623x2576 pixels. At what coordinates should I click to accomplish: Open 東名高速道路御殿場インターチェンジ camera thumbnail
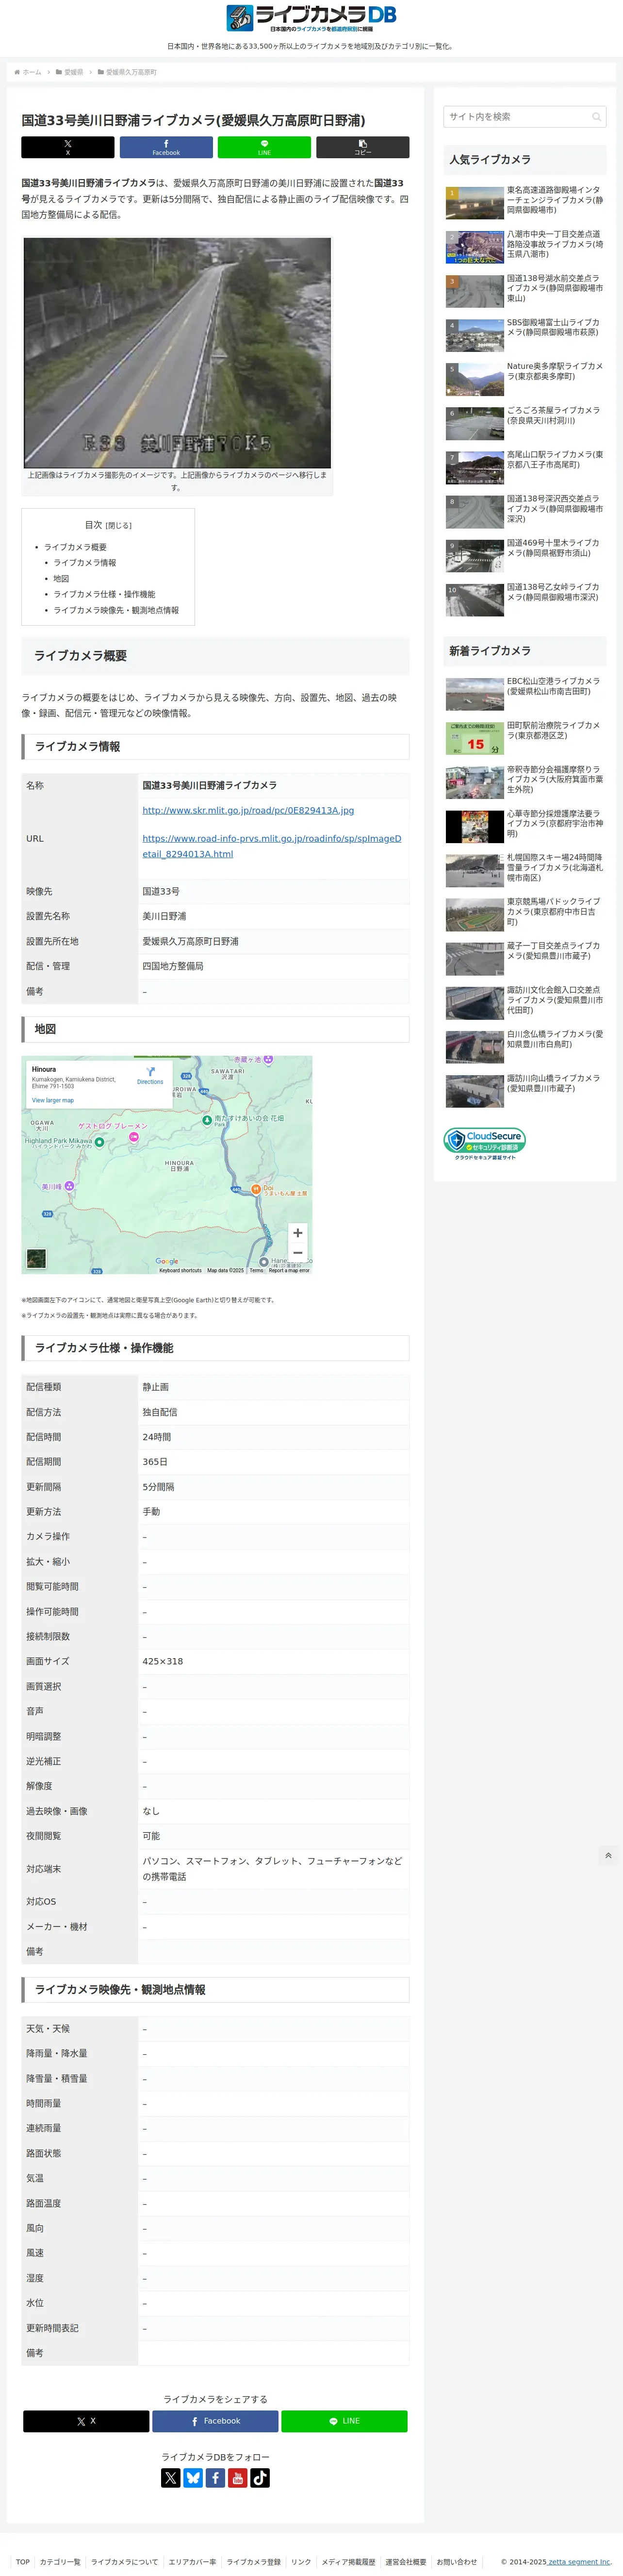(474, 203)
